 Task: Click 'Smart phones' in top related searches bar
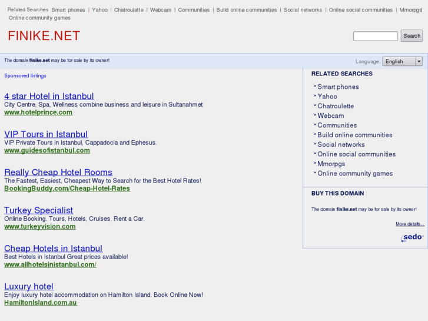pos(68,10)
